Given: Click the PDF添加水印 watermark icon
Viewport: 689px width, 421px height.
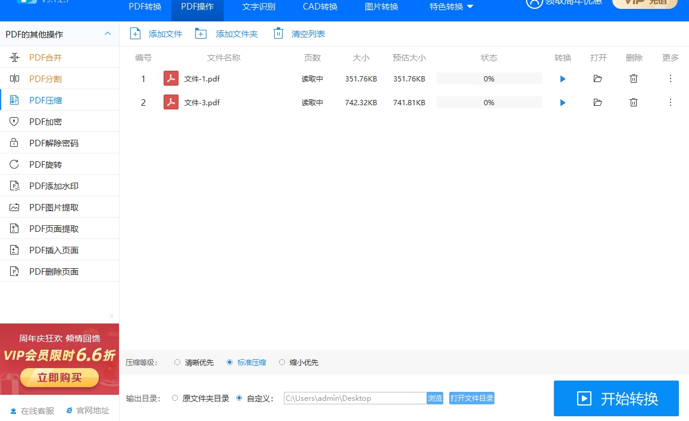Looking at the screenshot, I should [x=14, y=186].
